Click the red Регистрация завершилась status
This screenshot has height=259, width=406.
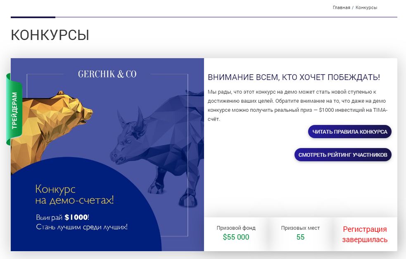(x=365, y=234)
